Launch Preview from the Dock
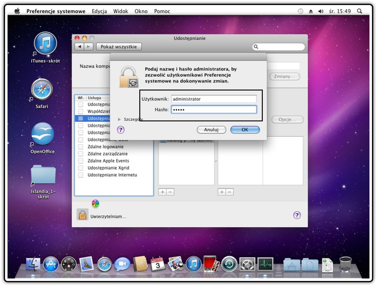 click(x=176, y=264)
